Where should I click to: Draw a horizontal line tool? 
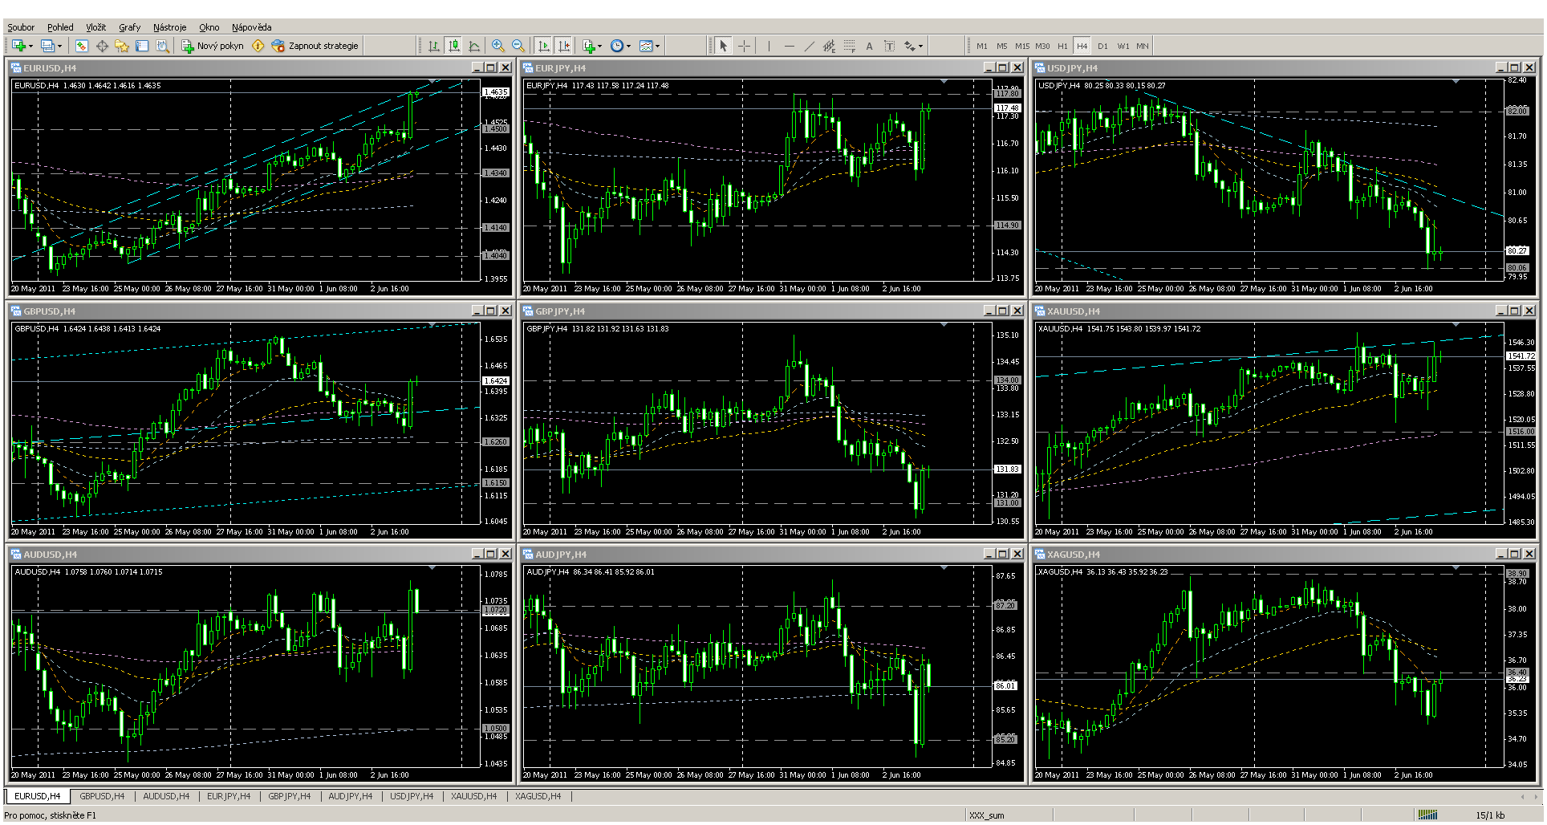pos(789,46)
